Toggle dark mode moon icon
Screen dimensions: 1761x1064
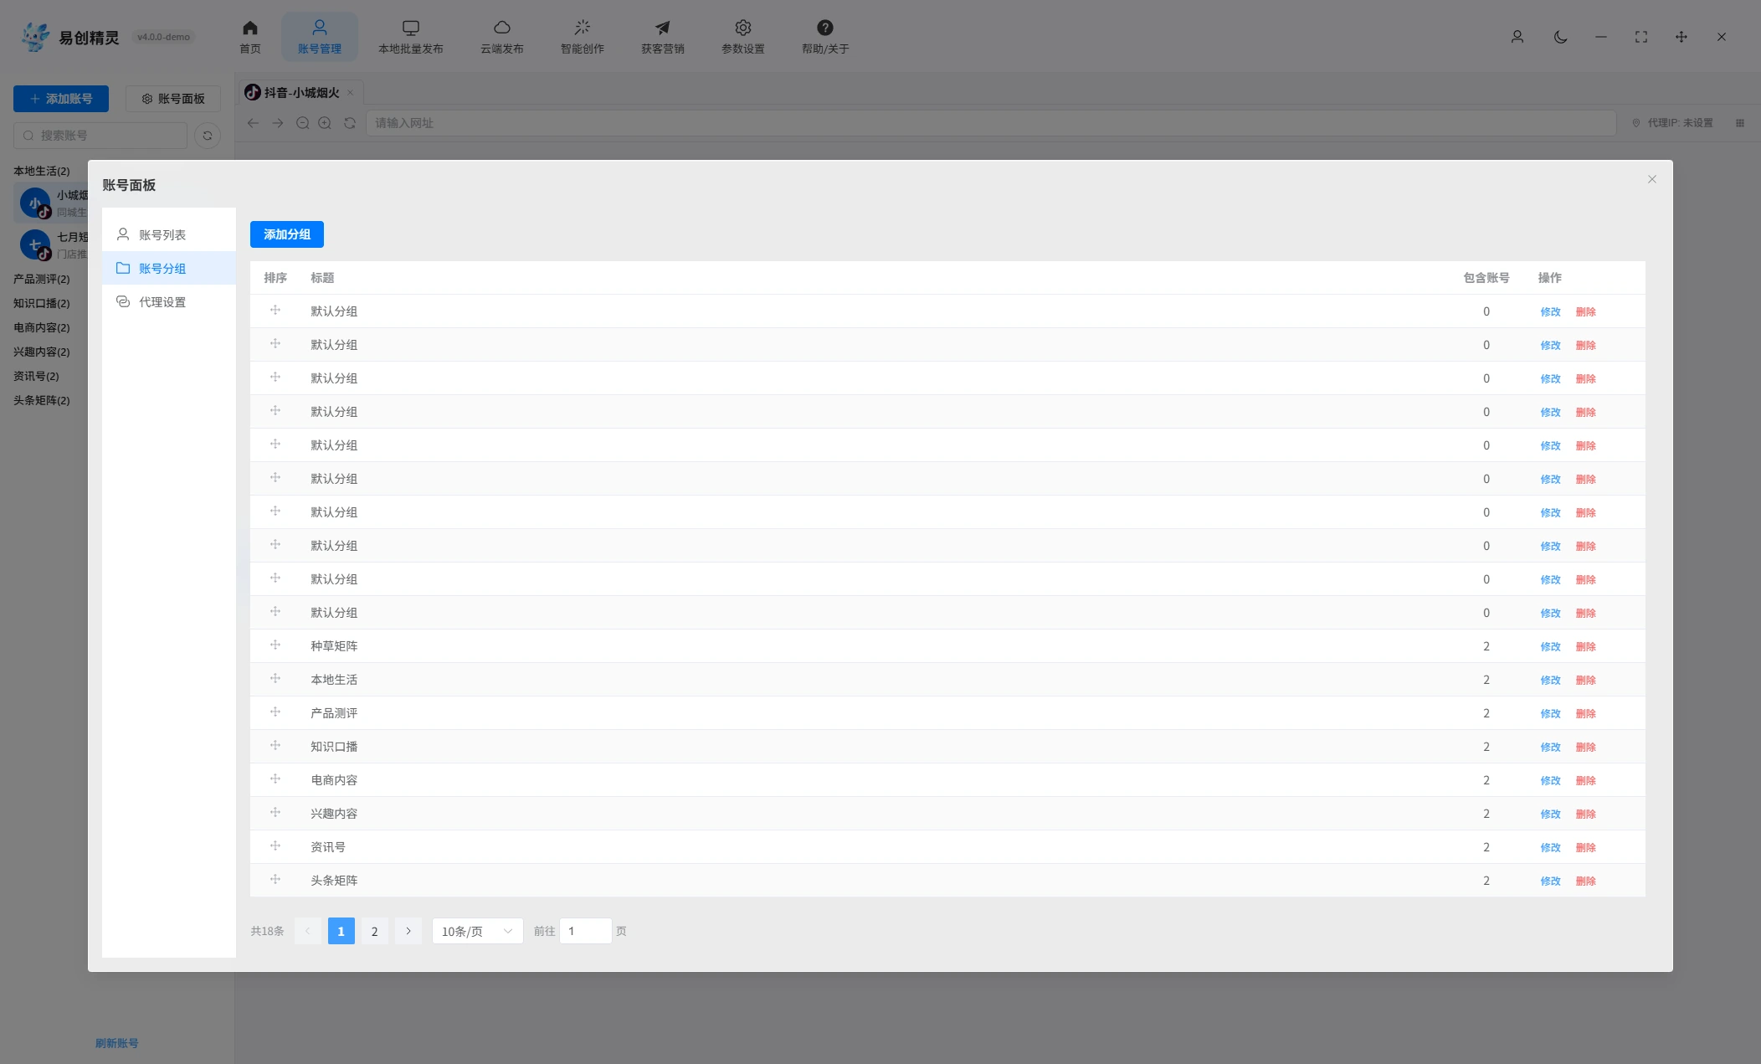[x=1560, y=37]
